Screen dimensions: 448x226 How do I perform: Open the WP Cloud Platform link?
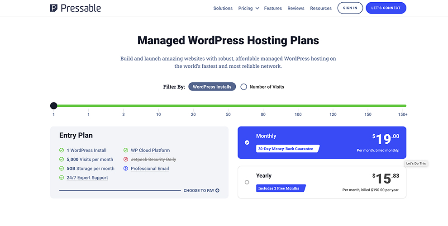(150, 150)
